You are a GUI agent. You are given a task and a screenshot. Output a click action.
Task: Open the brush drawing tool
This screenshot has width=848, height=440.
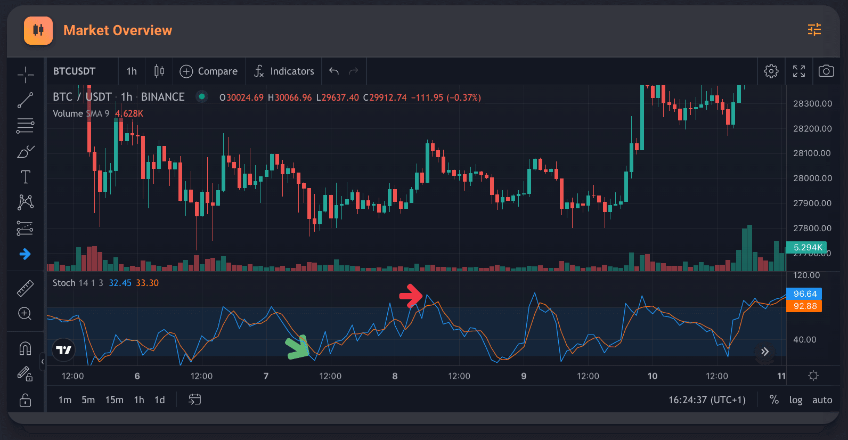click(25, 152)
